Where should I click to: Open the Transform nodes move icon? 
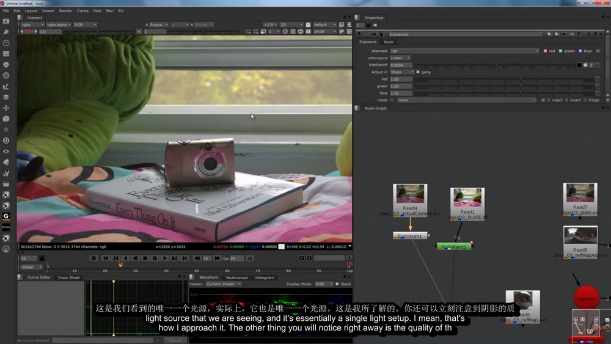tap(6, 108)
